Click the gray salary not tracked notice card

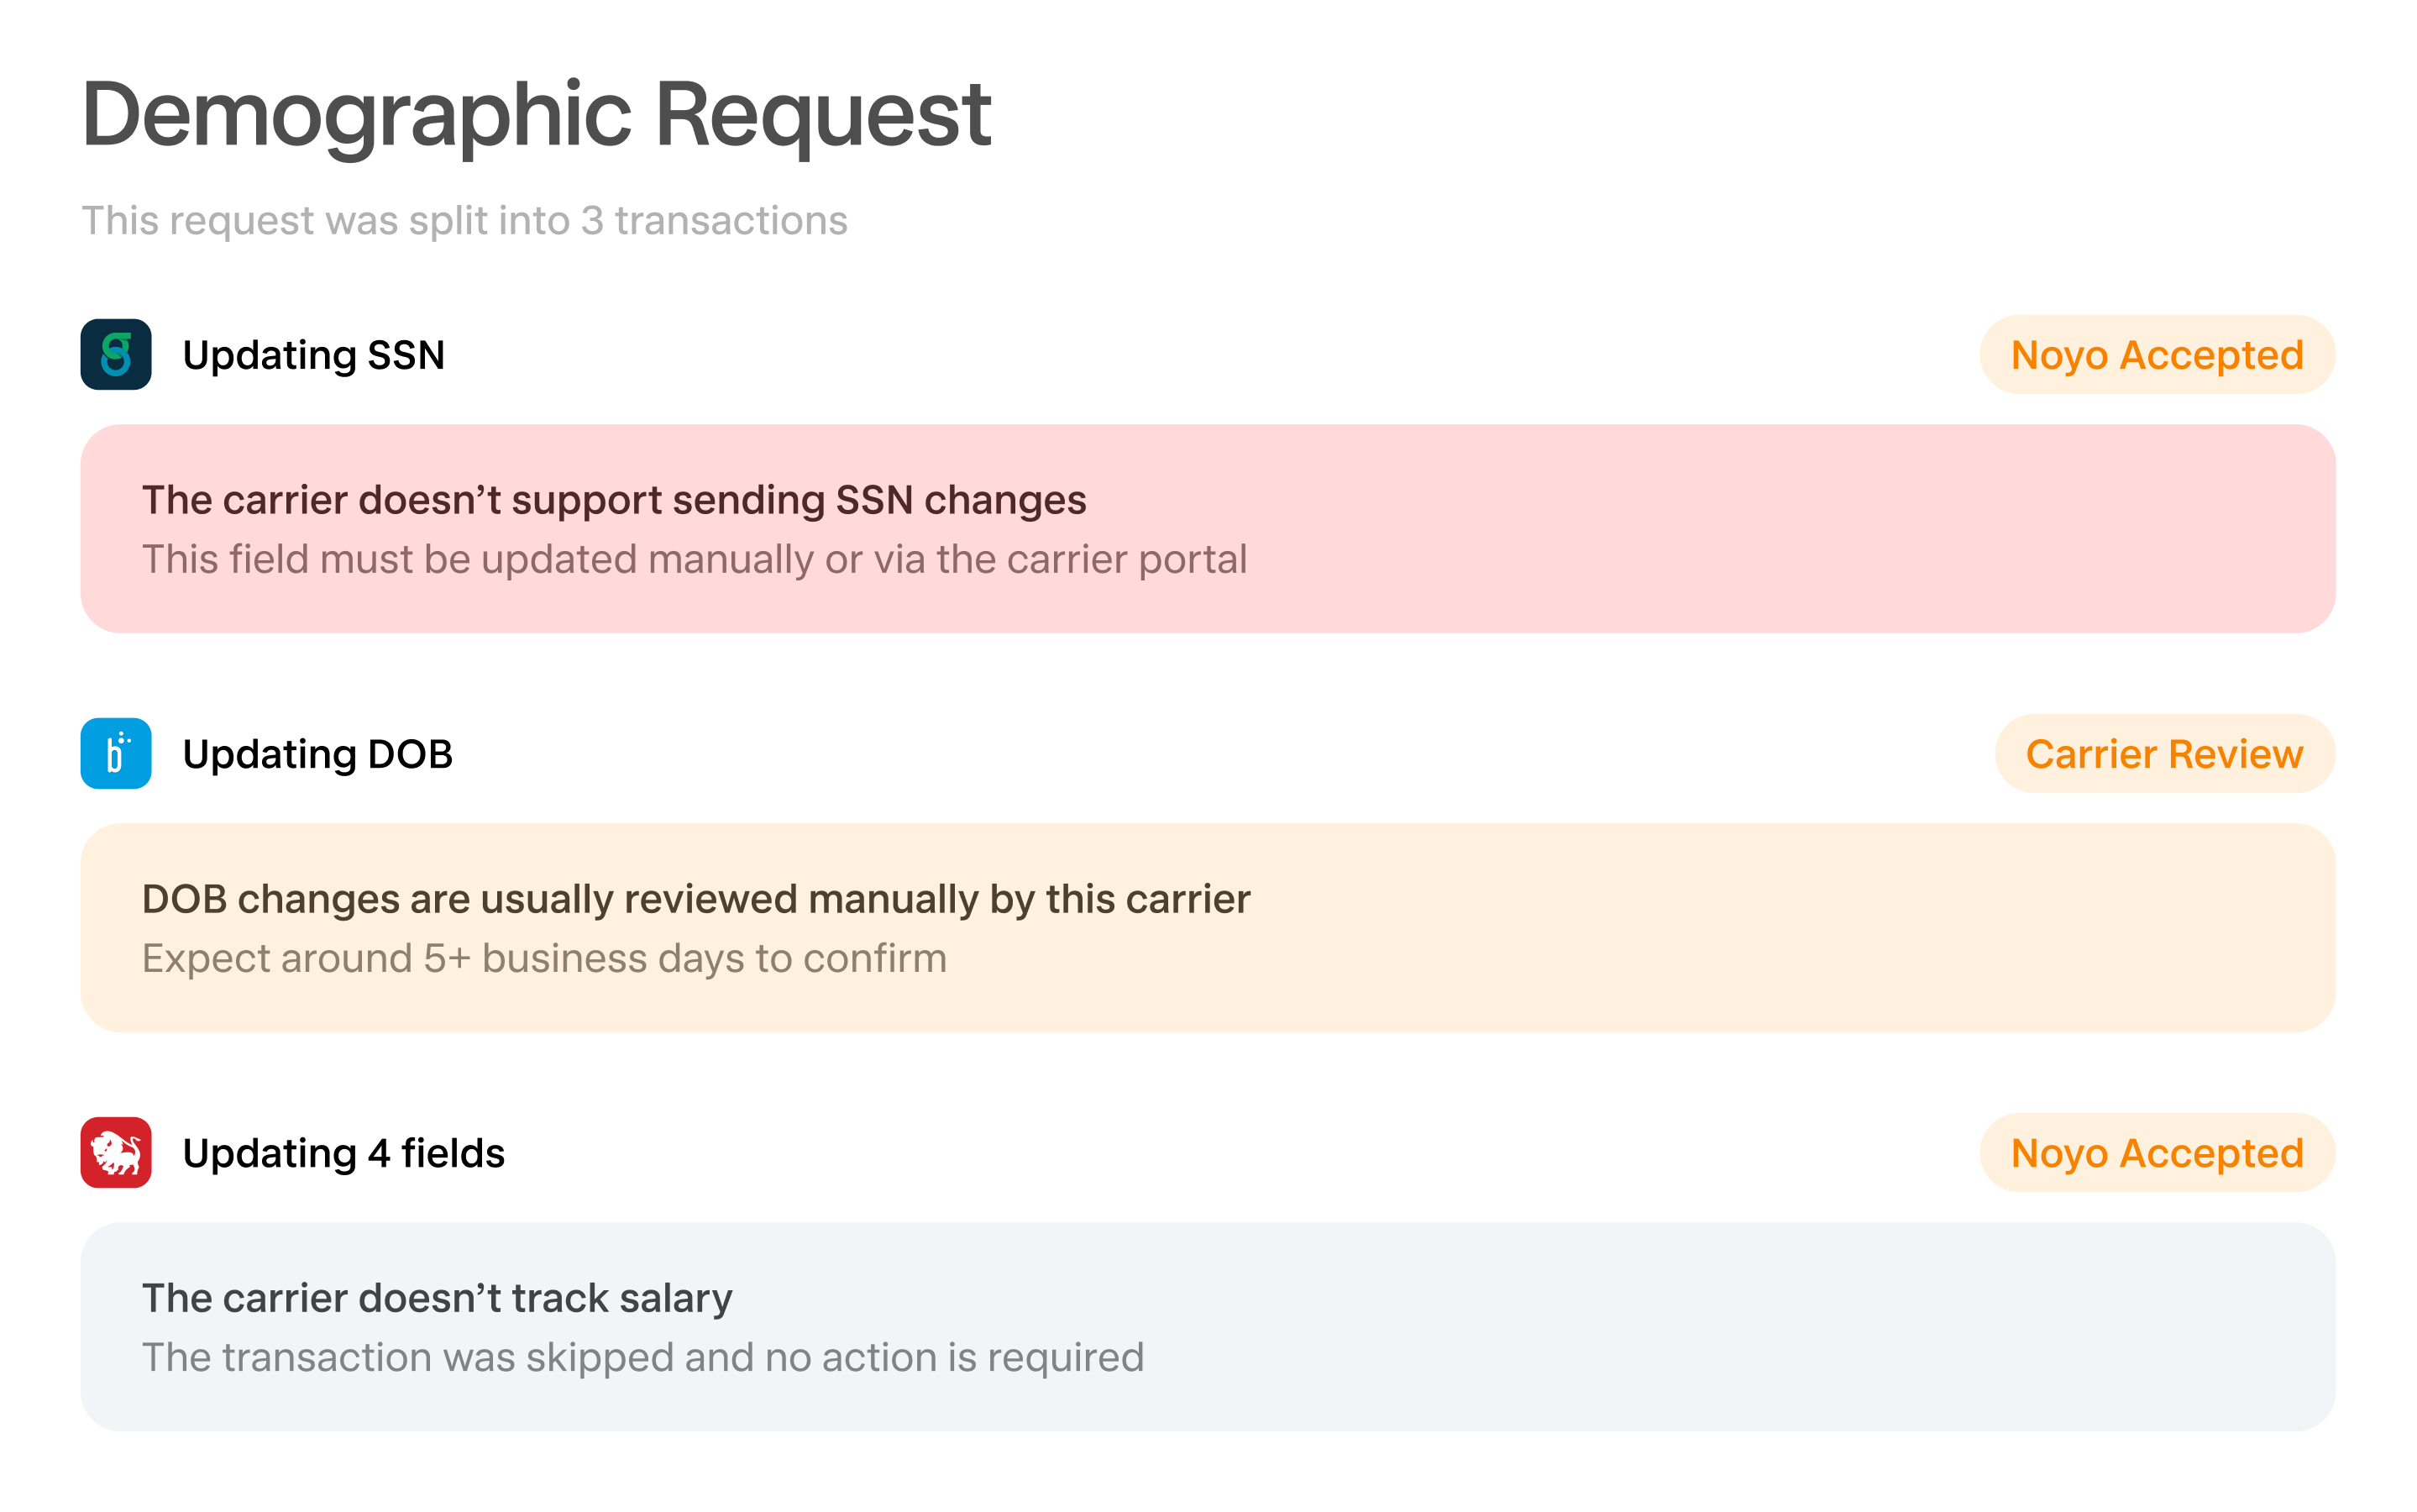click(1208, 1326)
